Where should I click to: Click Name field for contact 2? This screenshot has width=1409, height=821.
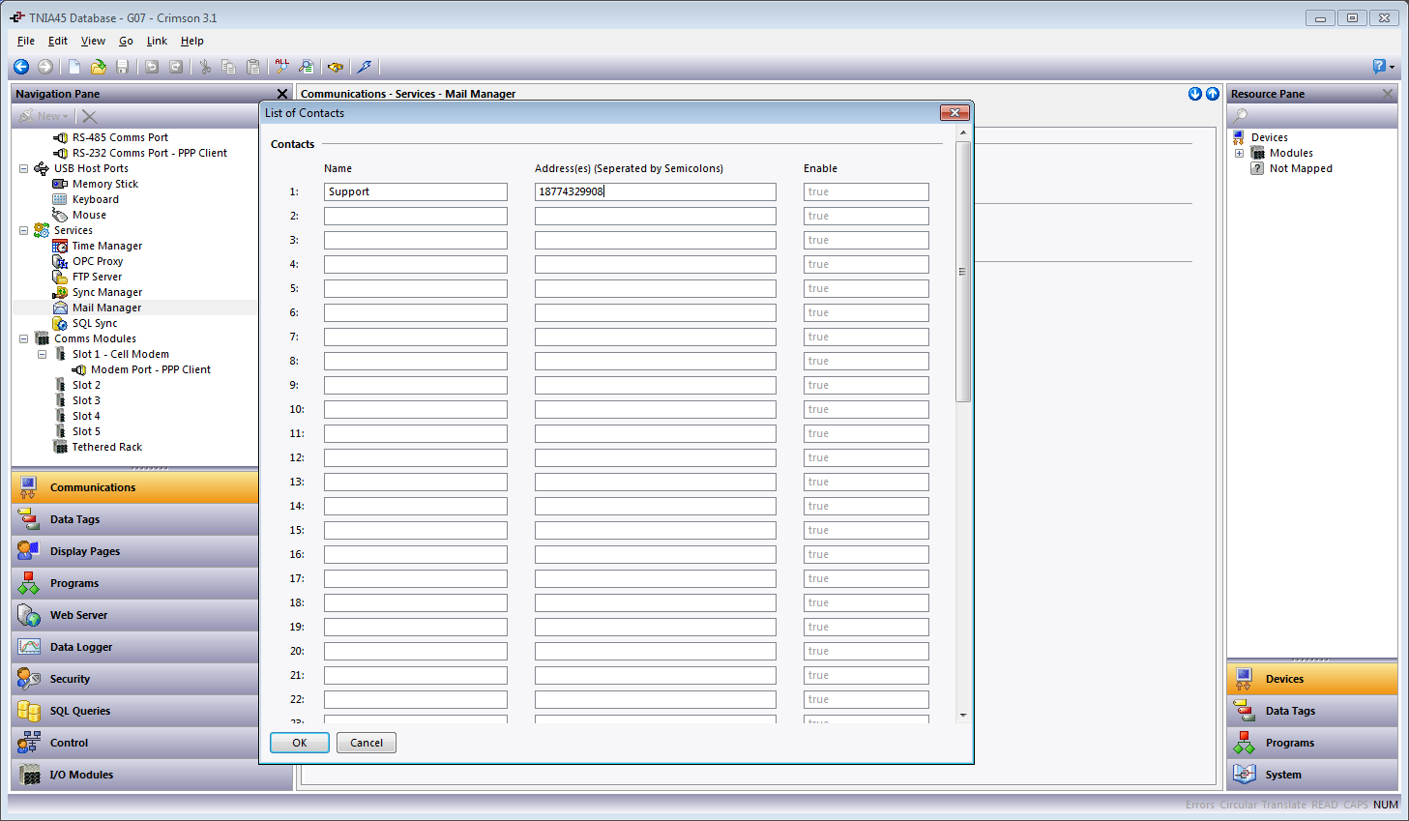point(416,216)
